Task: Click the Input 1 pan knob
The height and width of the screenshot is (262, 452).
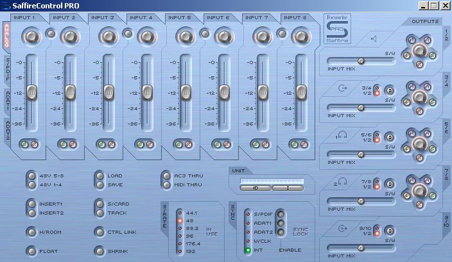Action: pyautogui.click(x=31, y=37)
